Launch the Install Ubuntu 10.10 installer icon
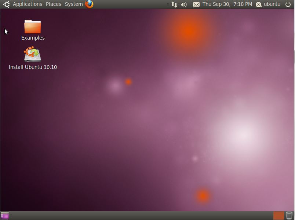Viewport: 295px width, 220px height. point(33,55)
